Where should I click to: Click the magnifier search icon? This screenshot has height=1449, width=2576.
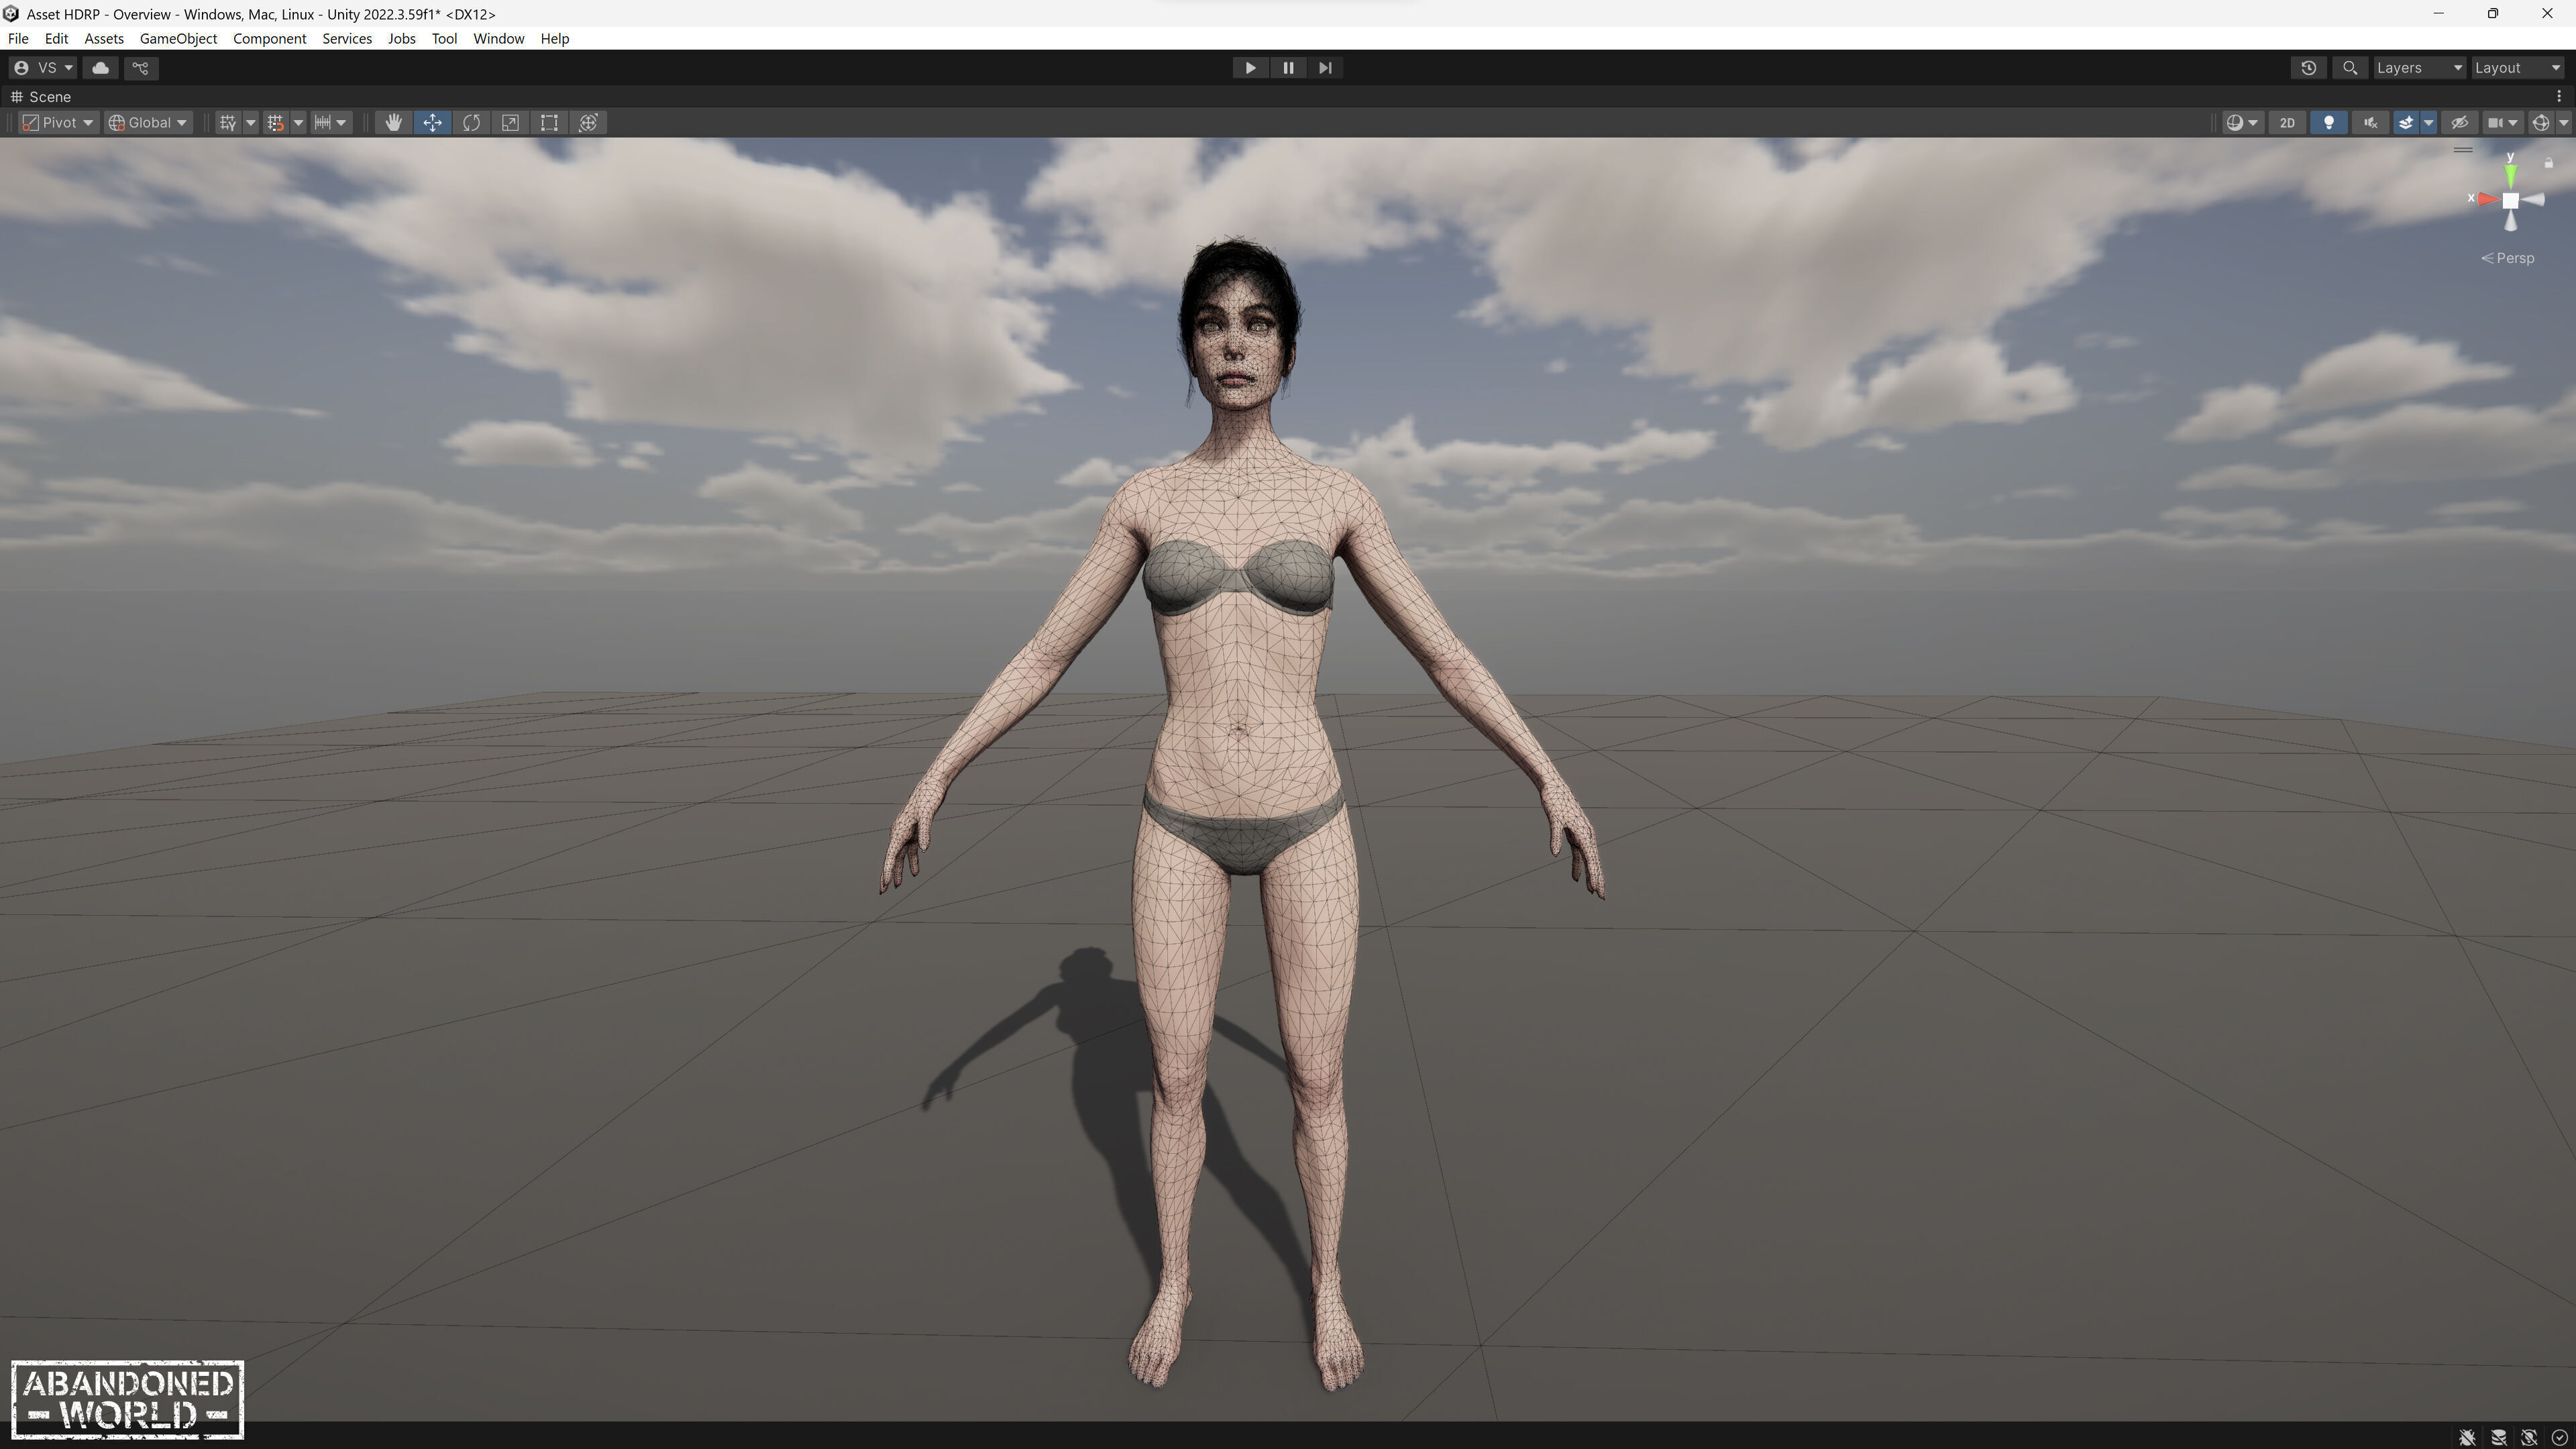tap(2350, 67)
